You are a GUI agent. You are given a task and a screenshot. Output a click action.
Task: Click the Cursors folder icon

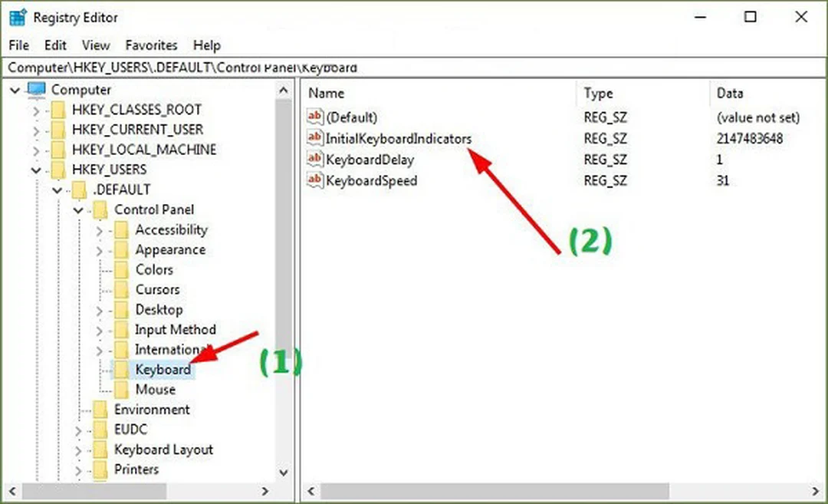tap(121, 290)
